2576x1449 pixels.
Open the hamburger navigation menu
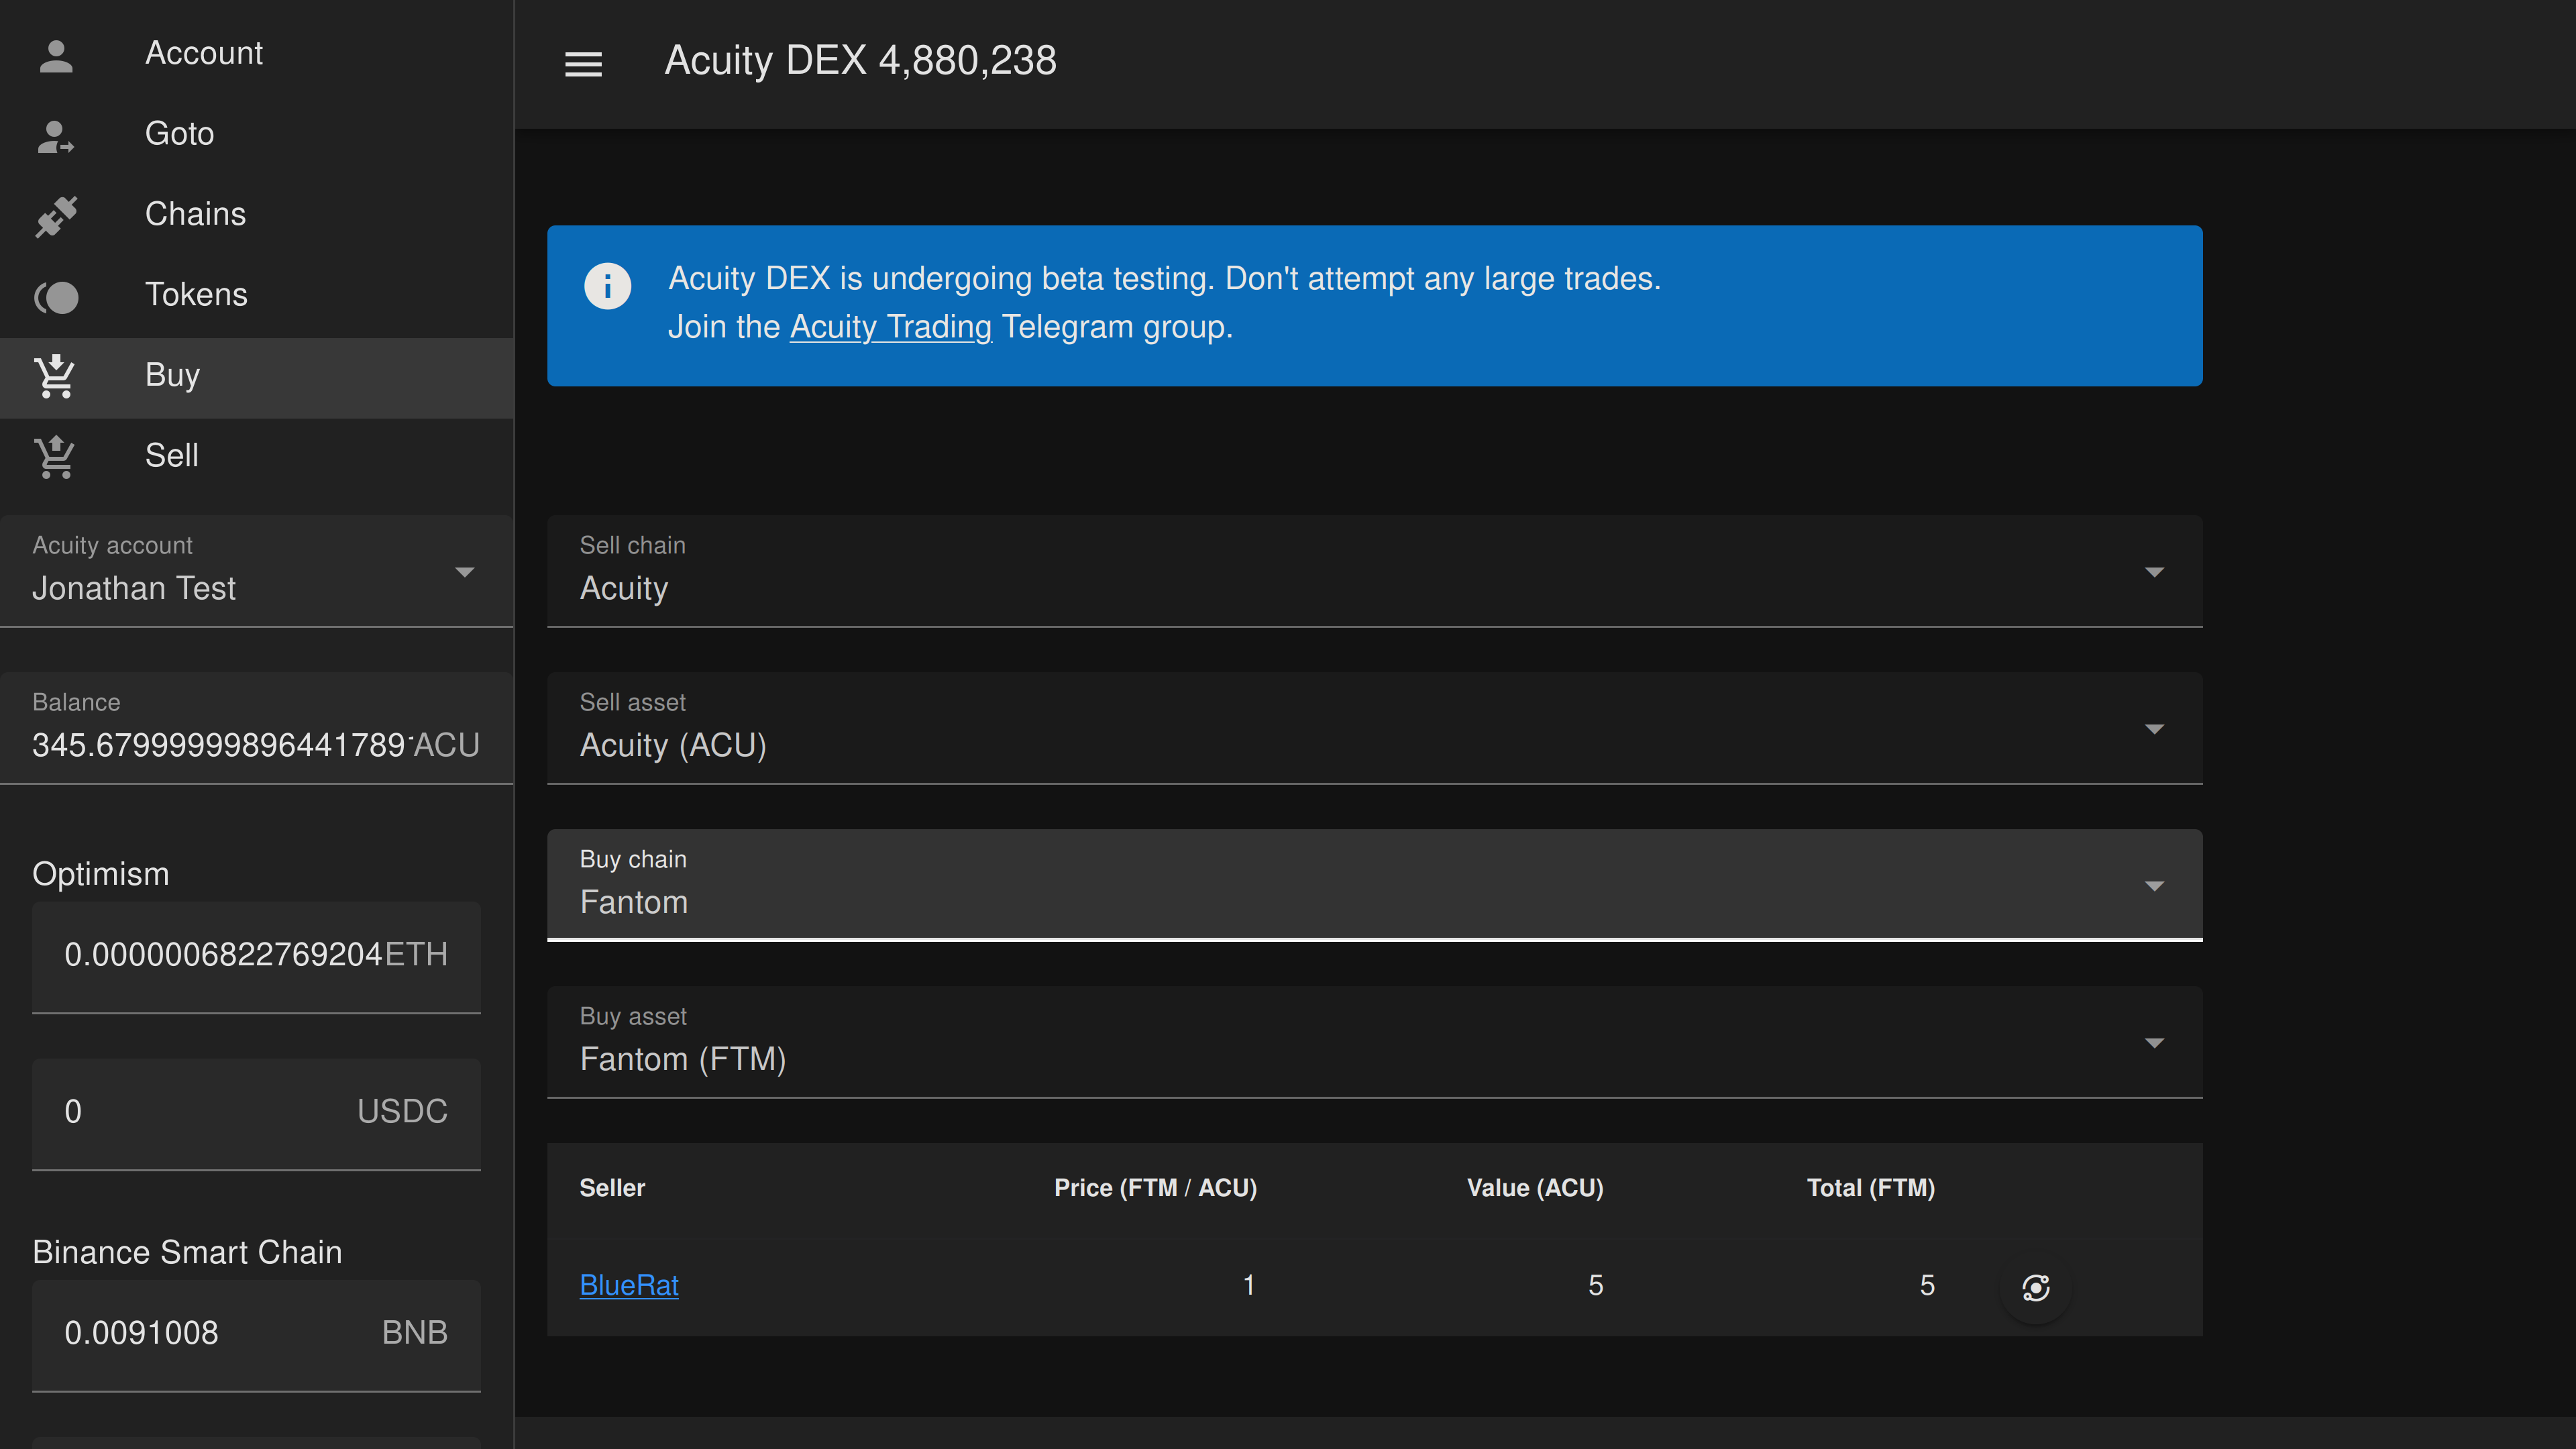pyautogui.click(x=583, y=64)
